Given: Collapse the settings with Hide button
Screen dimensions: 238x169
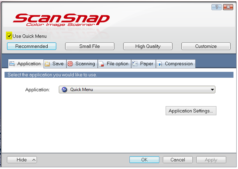Looking at the screenshot, I should point(22,160).
